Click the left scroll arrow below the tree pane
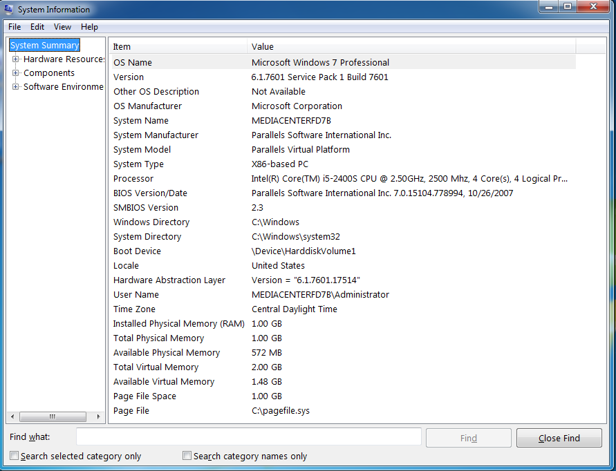Image resolution: width=616 pixels, height=471 pixels. coord(12,416)
